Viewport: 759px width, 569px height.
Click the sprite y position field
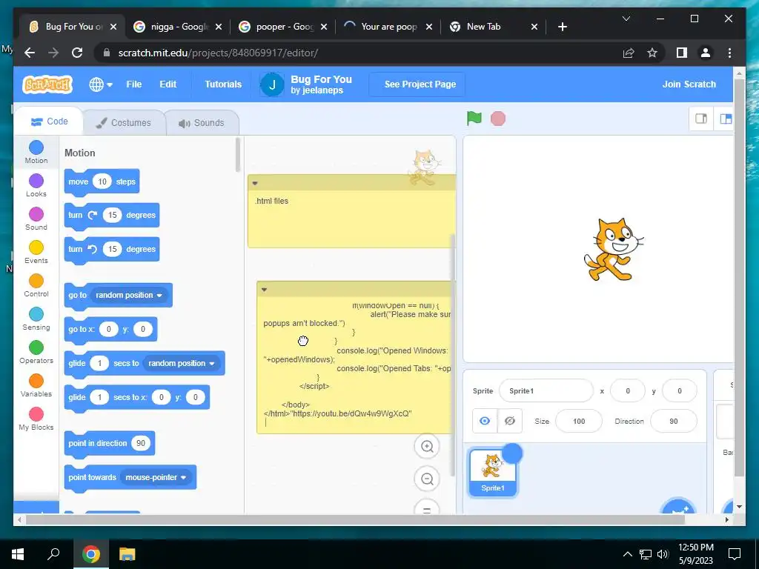point(680,391)
